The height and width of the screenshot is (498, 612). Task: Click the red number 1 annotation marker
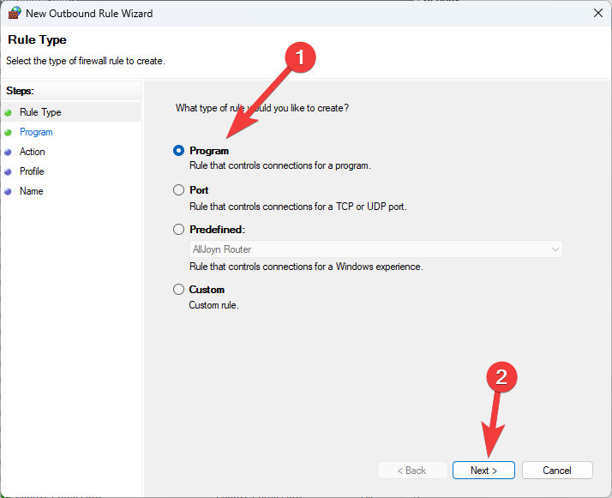pos(300,58)
